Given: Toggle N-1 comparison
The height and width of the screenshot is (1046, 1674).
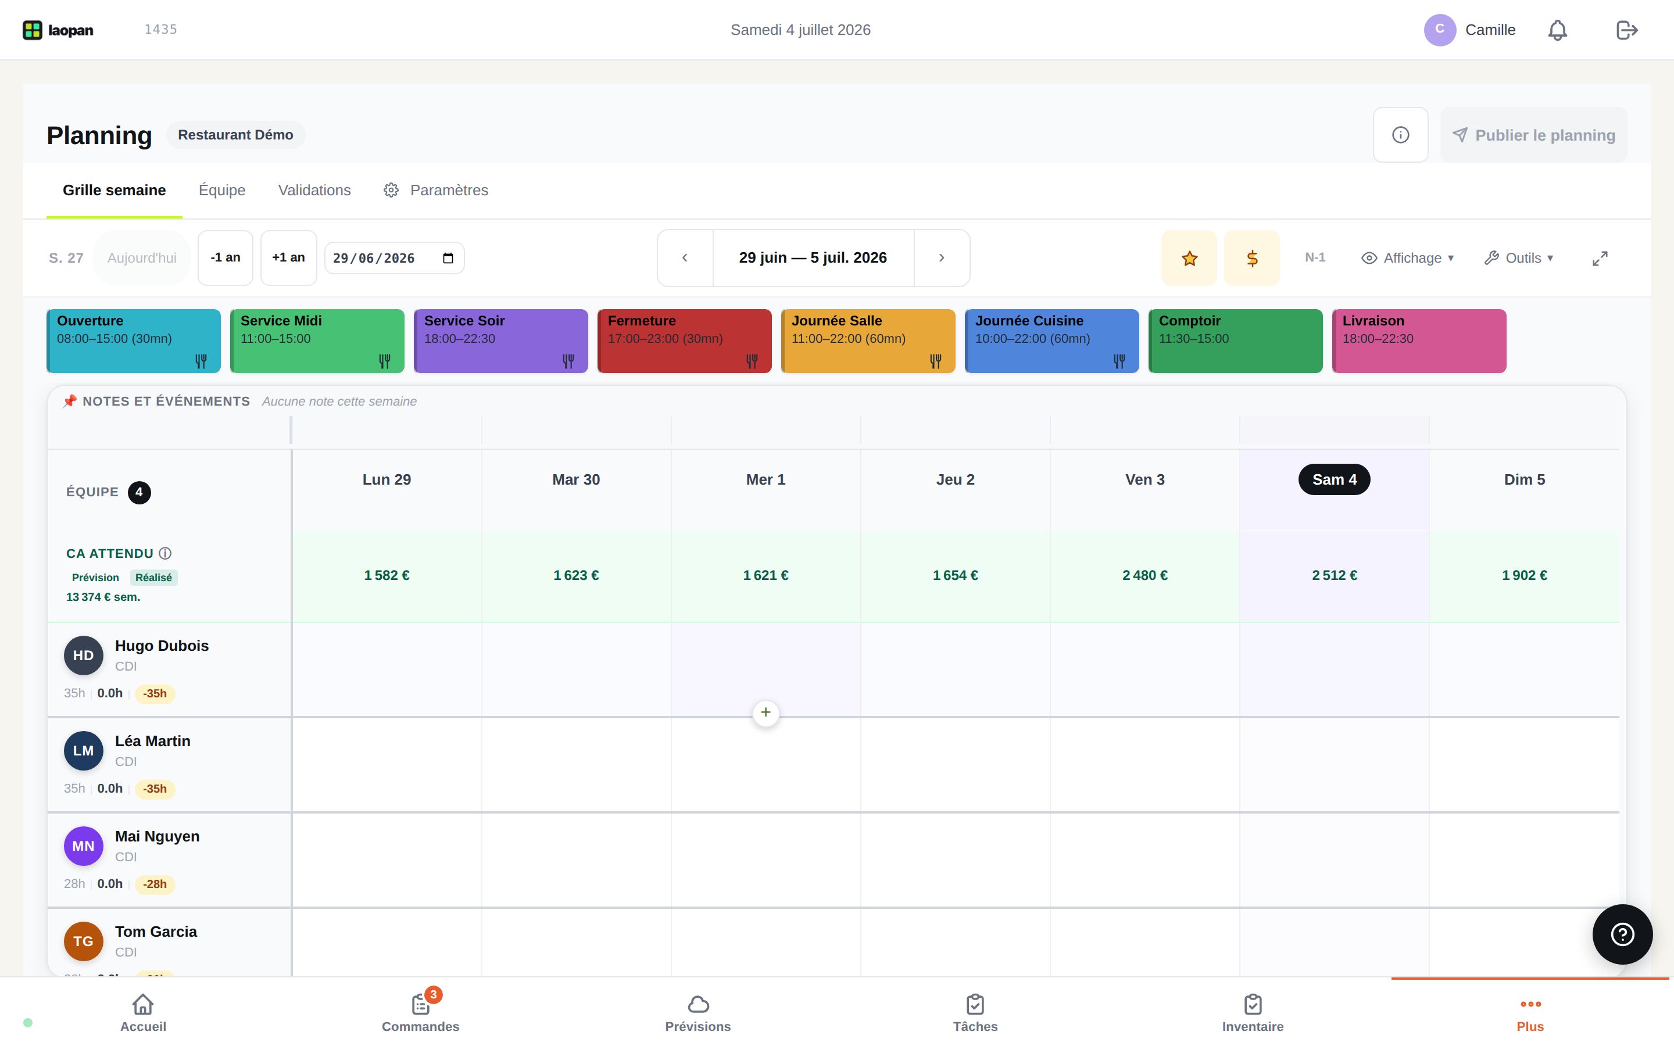Looking at the screenshot, I should [1315, 257].
